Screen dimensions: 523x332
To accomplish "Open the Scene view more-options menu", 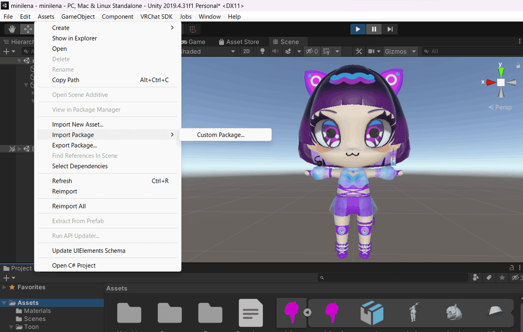I will tap(520, 42).
